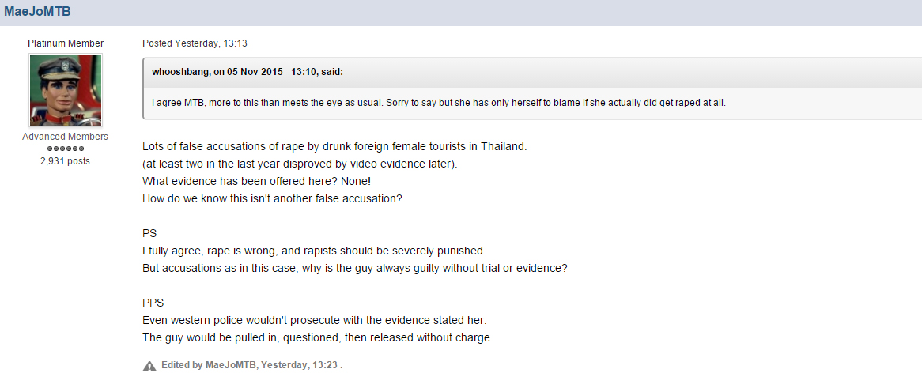Click the member rank pips icon

66,149
